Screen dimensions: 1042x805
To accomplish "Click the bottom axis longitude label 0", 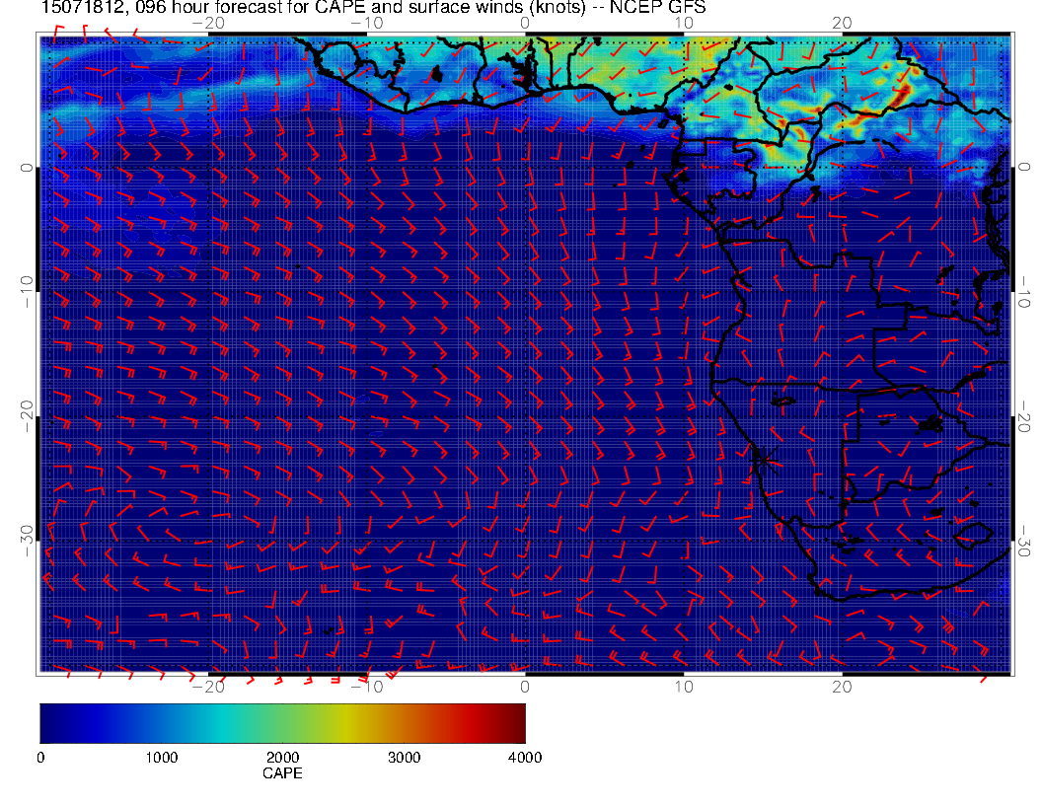I will coord(524,686).
